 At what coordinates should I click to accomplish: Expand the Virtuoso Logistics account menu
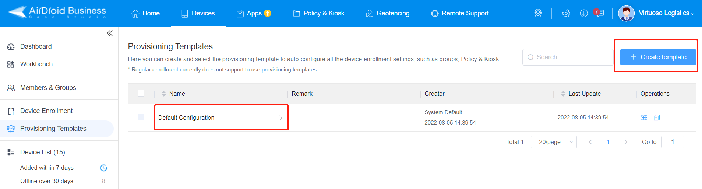pos(666,13)
